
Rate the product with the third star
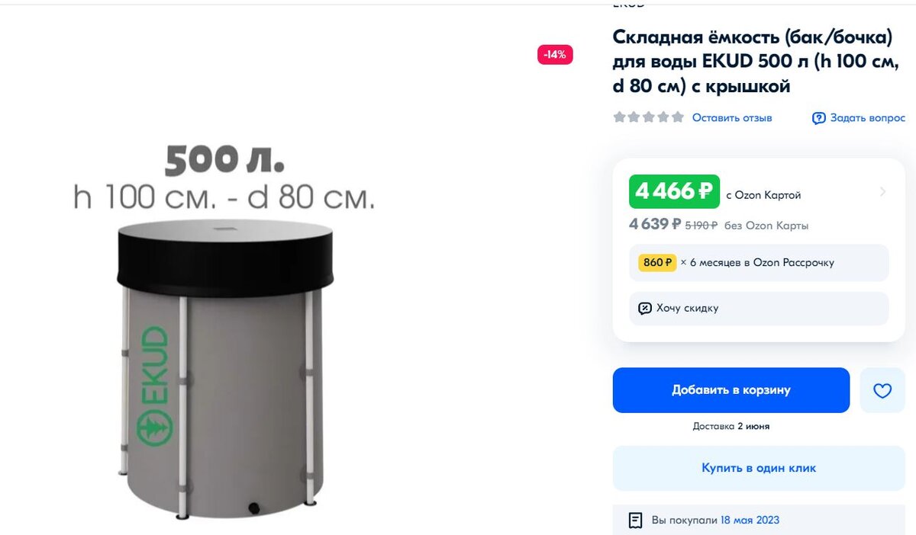click(x=647, y=117)
